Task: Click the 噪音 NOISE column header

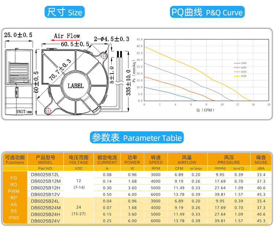Action: pyautogui.click(x=261, y=160)
